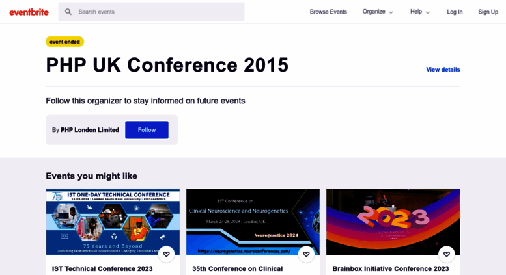Open the Brainbox Initiative Conference 2023 title
Screen dimensions: 506x275
(x=391, y=269)
